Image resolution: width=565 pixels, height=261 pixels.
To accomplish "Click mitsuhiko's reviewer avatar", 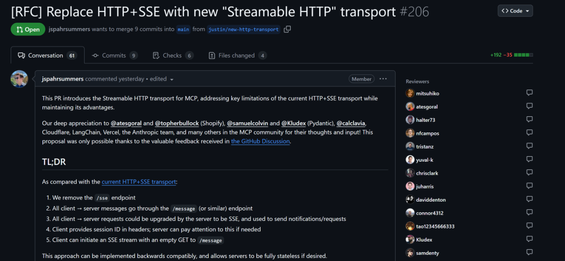I will pyautogui.click(x=410, y=93).
